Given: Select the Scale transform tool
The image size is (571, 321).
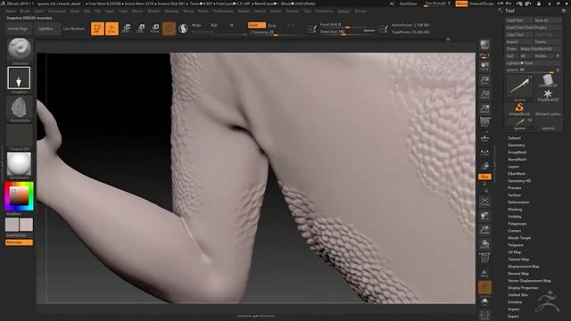Looking at the screenshot, I should point(141,29).
